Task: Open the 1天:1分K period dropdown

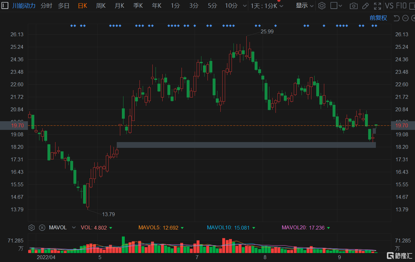Action: [x=267, y=6]
